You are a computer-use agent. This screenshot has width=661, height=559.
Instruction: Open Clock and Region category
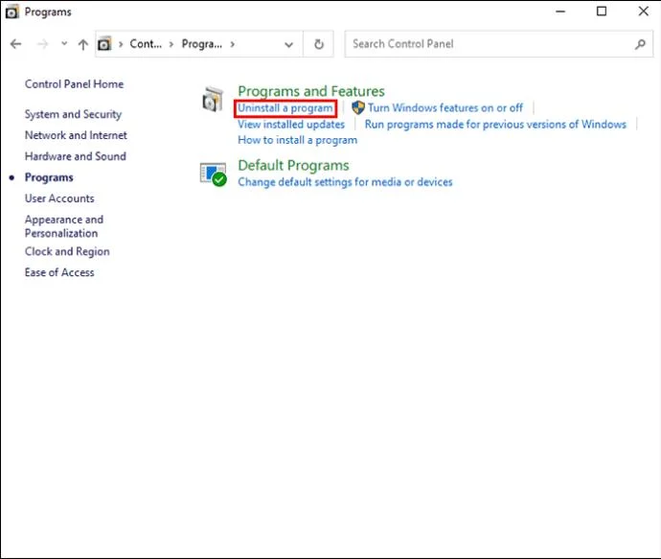point(67,251)
